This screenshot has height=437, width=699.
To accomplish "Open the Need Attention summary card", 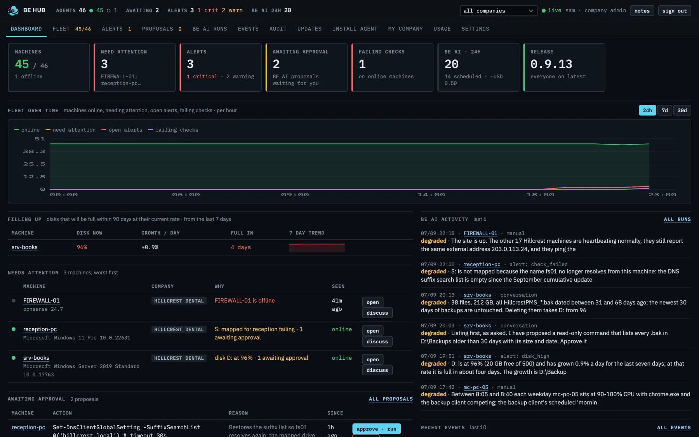I will point(135,68).
